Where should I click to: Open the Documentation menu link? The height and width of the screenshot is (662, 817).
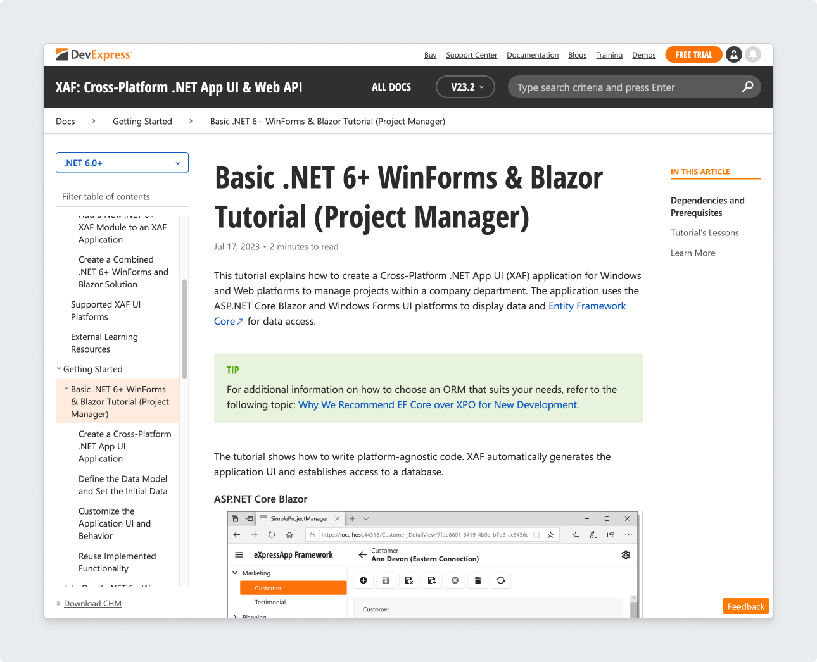point(533,55)
